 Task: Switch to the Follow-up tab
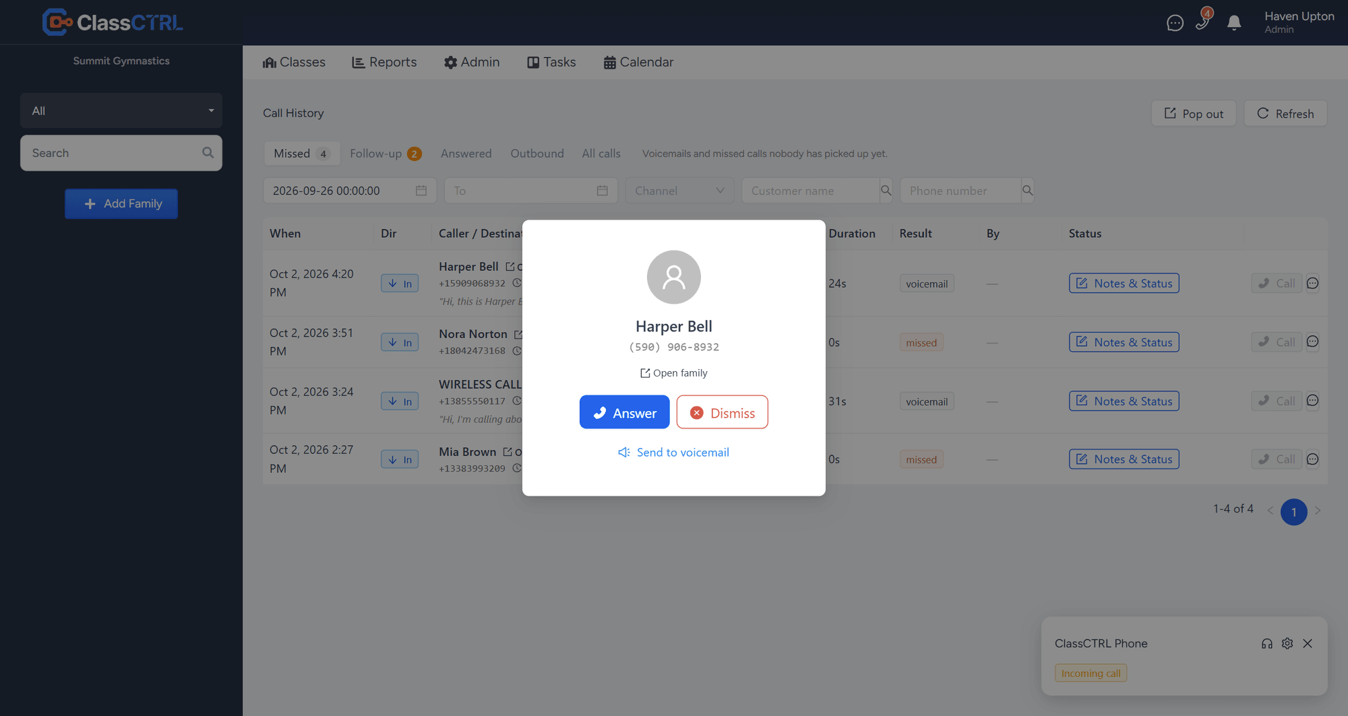click(386, 154)
